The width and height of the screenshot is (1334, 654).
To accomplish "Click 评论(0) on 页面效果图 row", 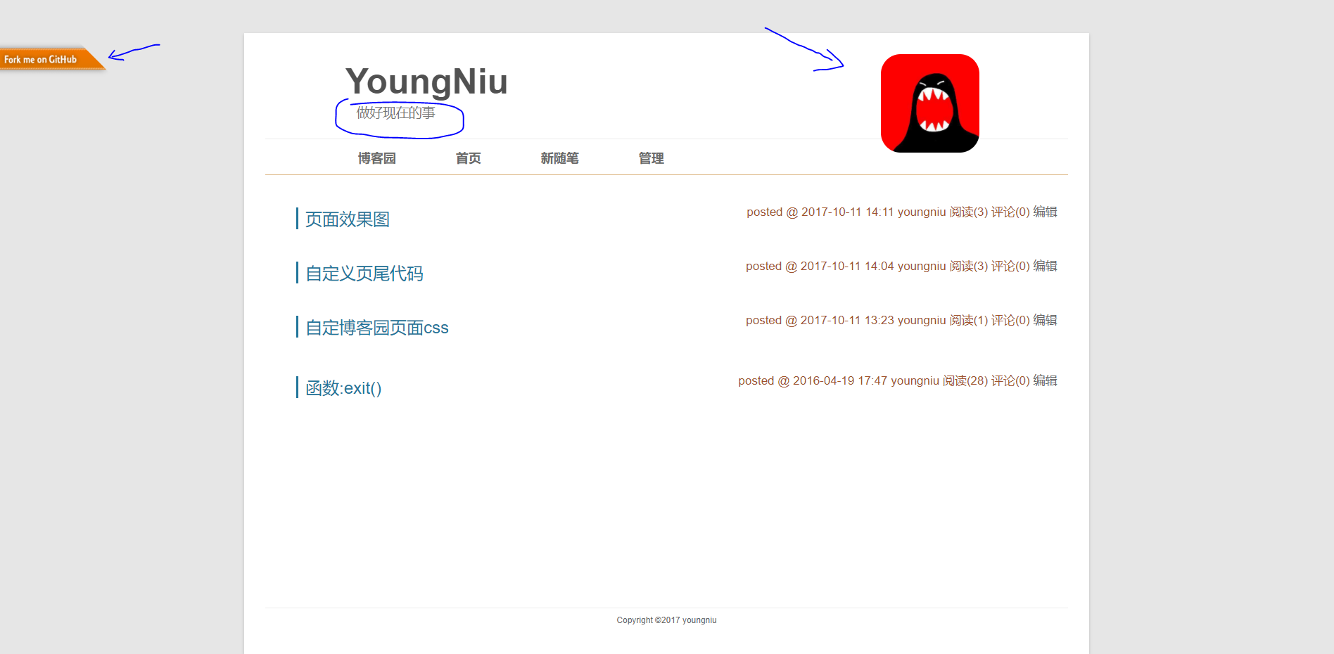I will [1010, 212].
